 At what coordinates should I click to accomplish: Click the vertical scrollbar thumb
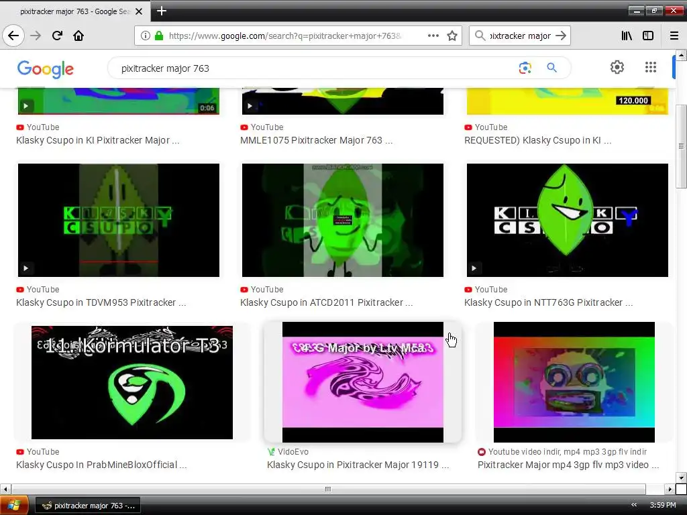click(x=681, y=146)
